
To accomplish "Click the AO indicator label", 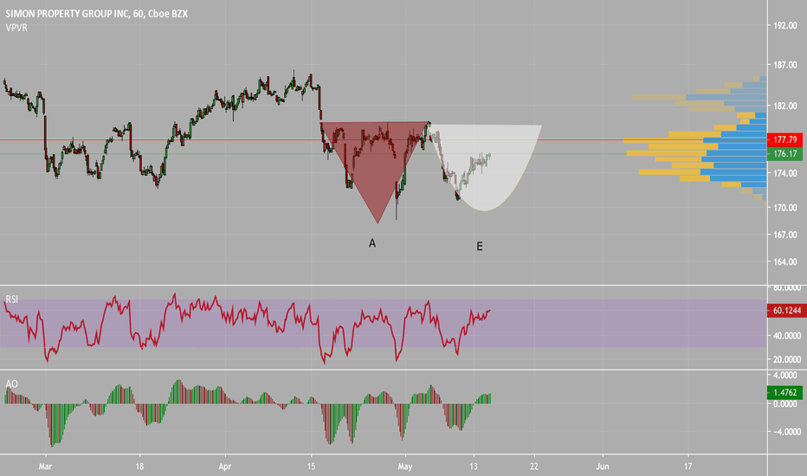I will (x=11, y=384).
